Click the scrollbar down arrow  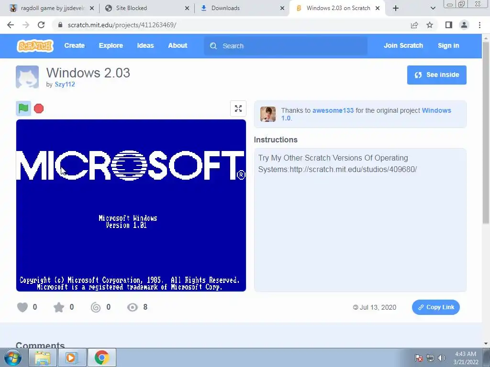[486, 344]
